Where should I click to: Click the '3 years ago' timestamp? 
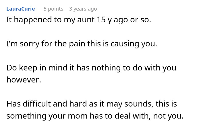pos(83,9)
